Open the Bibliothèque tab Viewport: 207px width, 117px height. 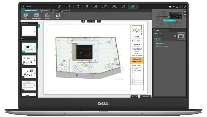click(x=45, y=11)
